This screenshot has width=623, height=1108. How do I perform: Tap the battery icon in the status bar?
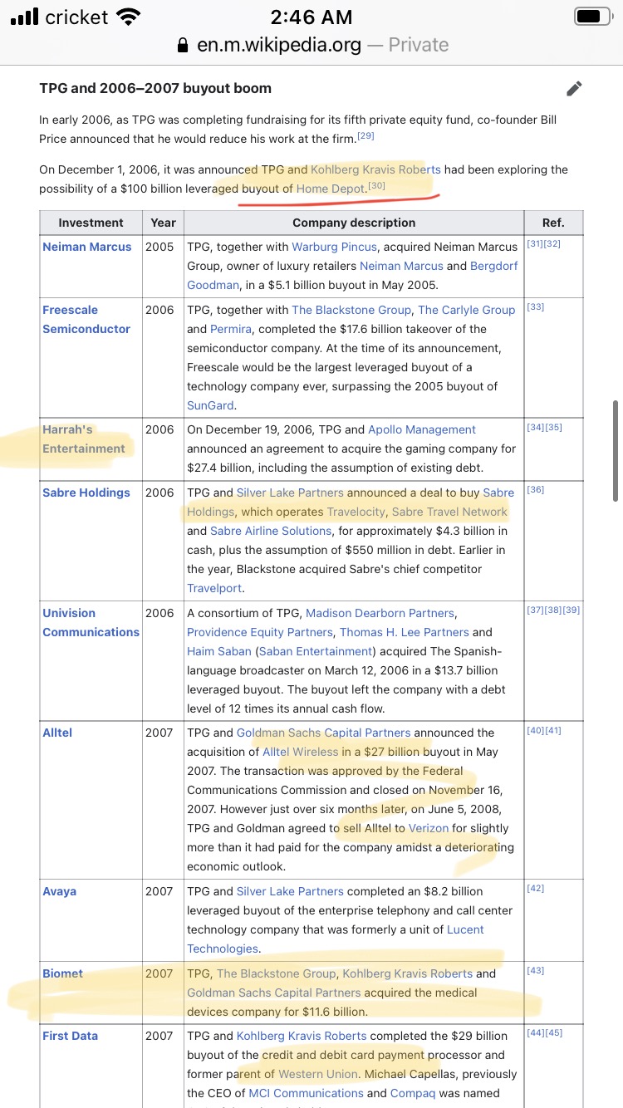tap(593, 16)
